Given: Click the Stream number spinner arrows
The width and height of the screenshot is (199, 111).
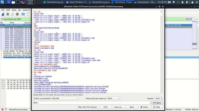Looking at the screenshot, I should [x=161, y=98].
